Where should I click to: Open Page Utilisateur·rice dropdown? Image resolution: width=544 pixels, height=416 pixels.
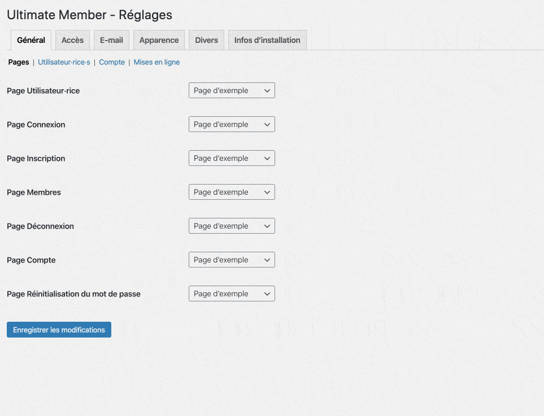[x=232, y=90]
